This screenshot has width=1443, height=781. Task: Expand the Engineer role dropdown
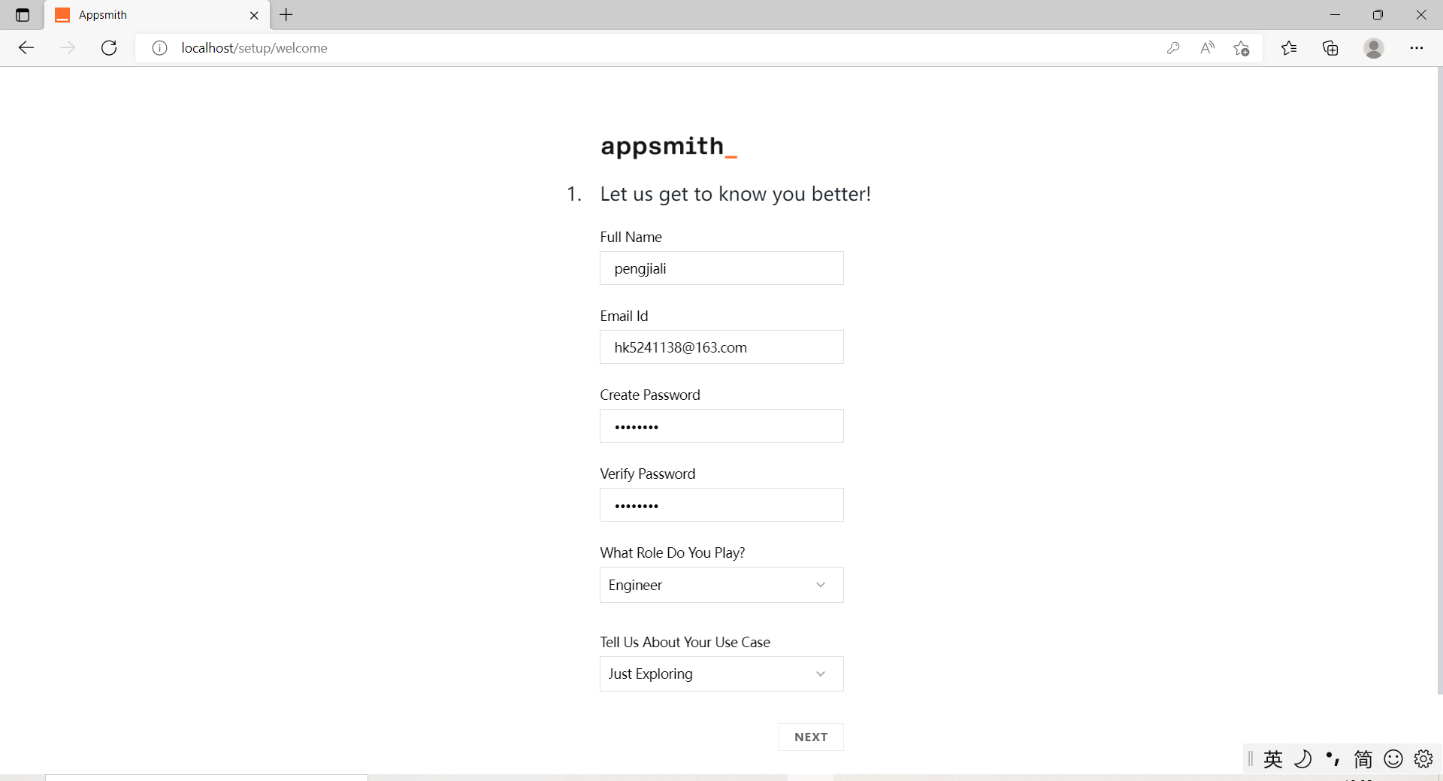point(721,585)
